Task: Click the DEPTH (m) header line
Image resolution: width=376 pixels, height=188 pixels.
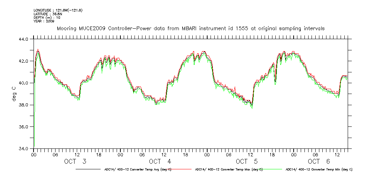Action: point(47,18)
